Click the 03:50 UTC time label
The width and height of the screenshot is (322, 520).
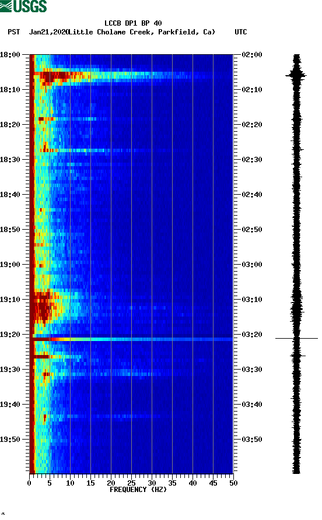click(x=252, y=440)
